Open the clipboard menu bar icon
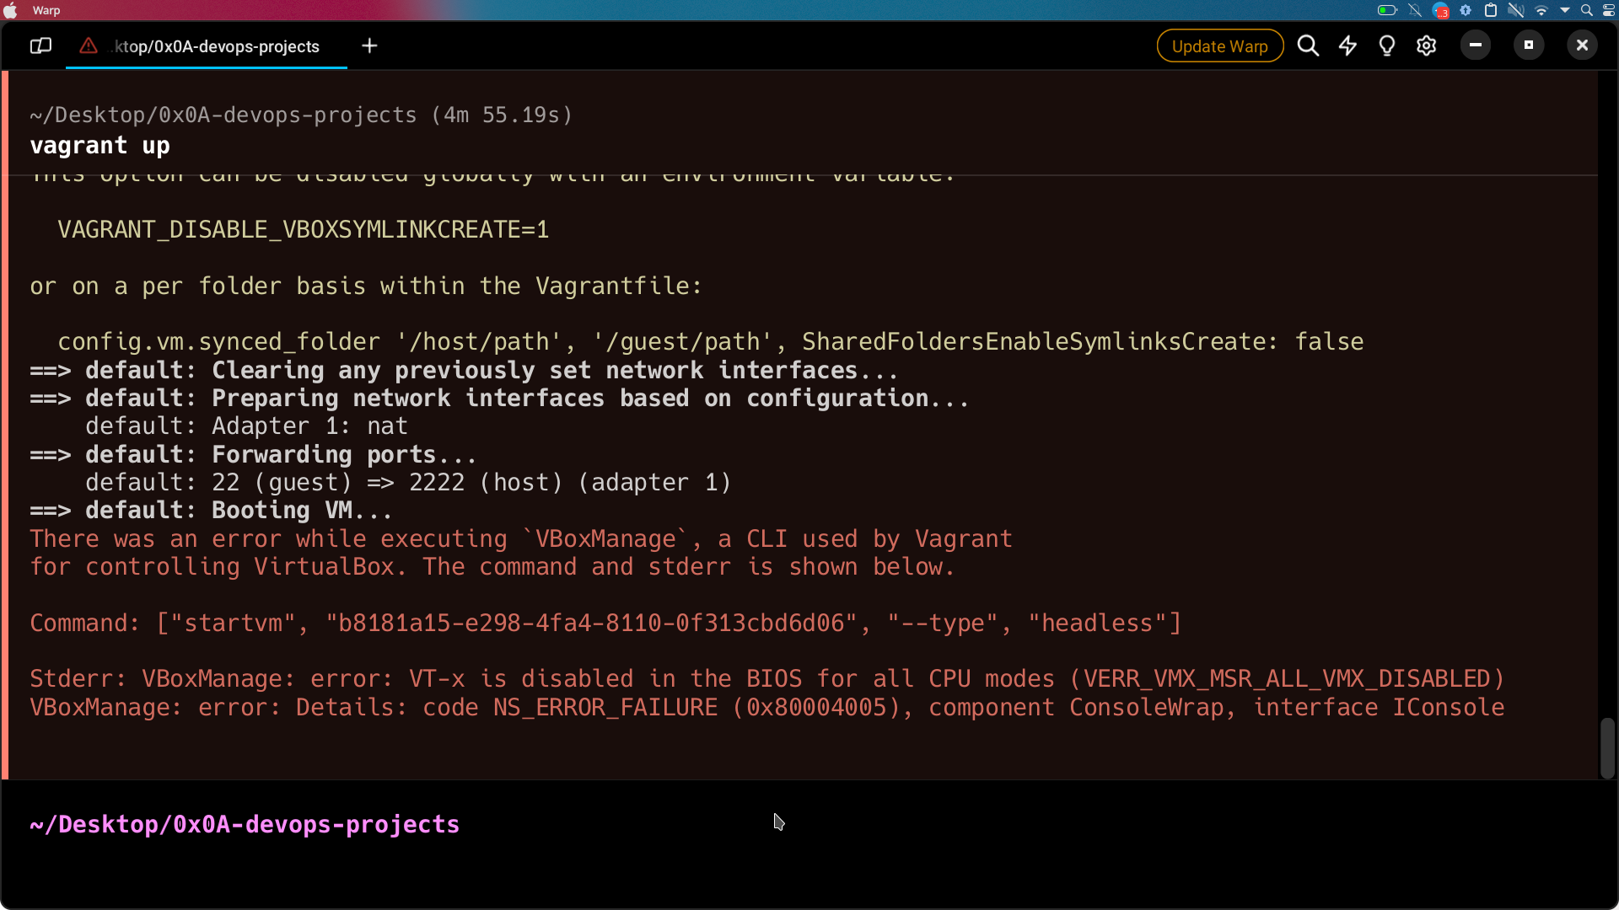Image resolution: width=1619 pixels, height=910 pixels. (1491, 11)
